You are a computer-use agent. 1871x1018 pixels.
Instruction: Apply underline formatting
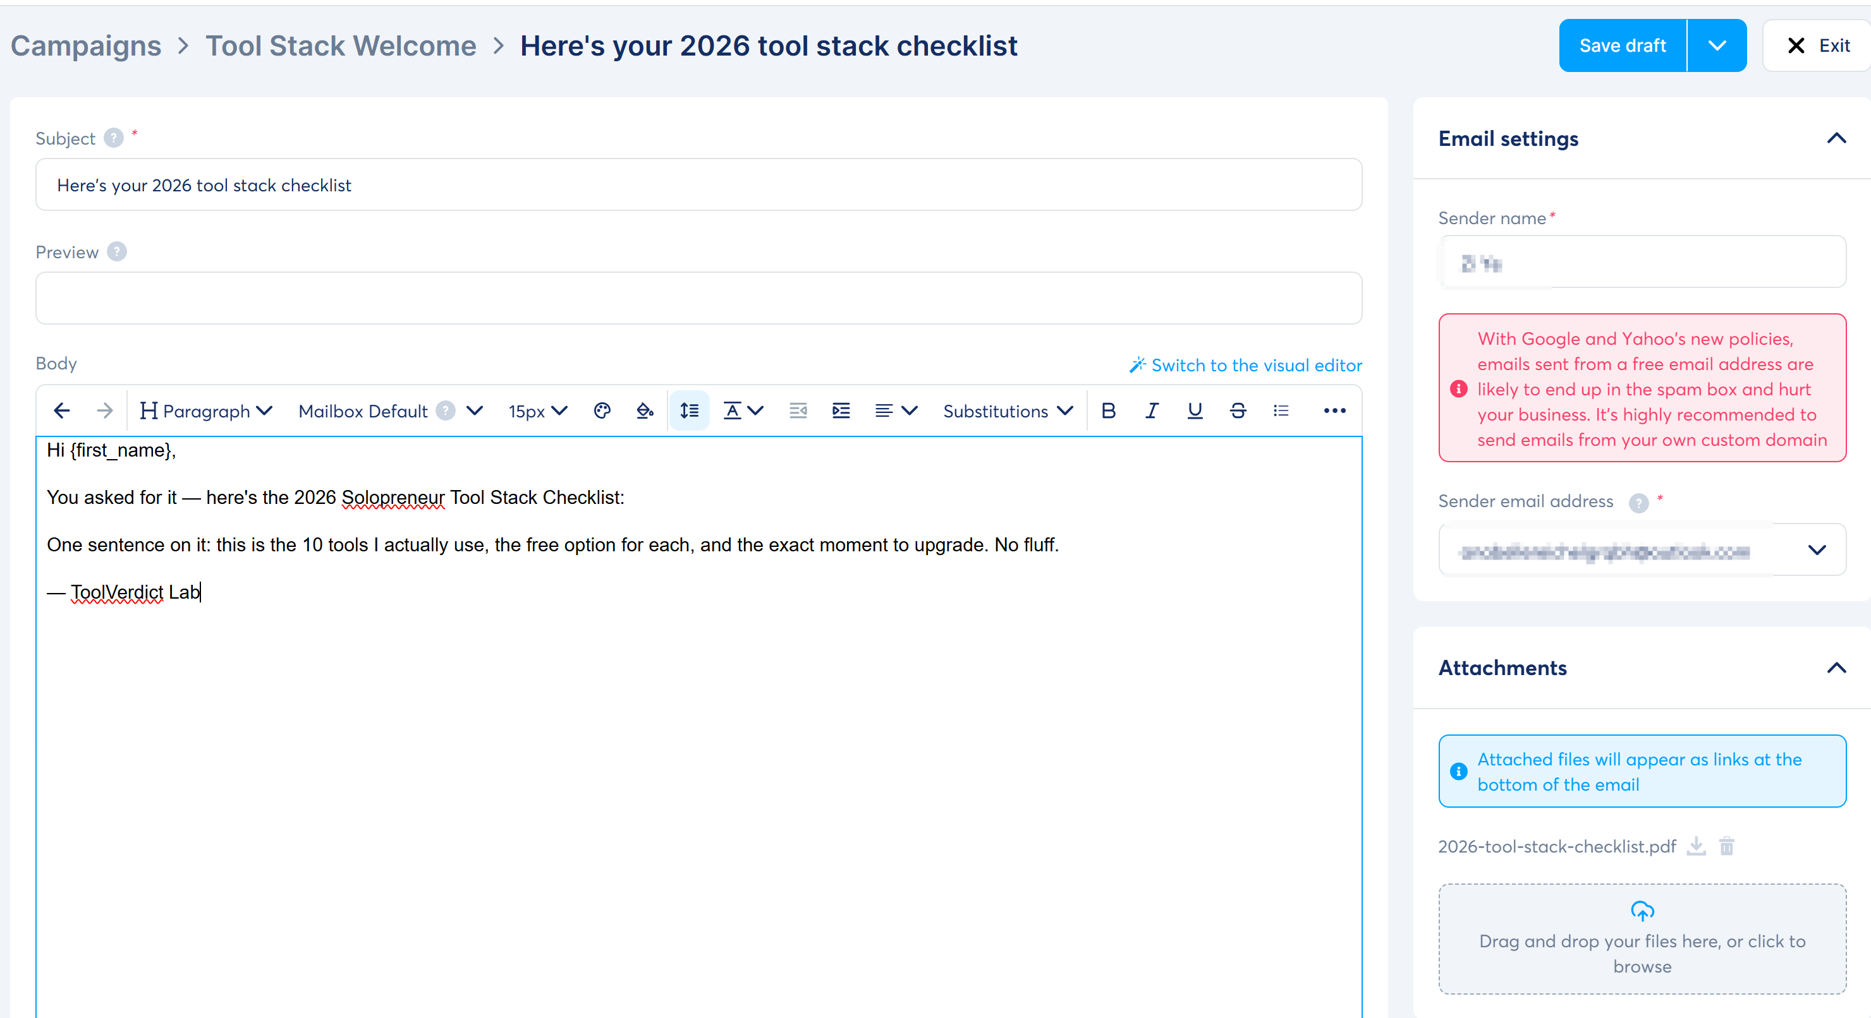tap(1195, 410)
